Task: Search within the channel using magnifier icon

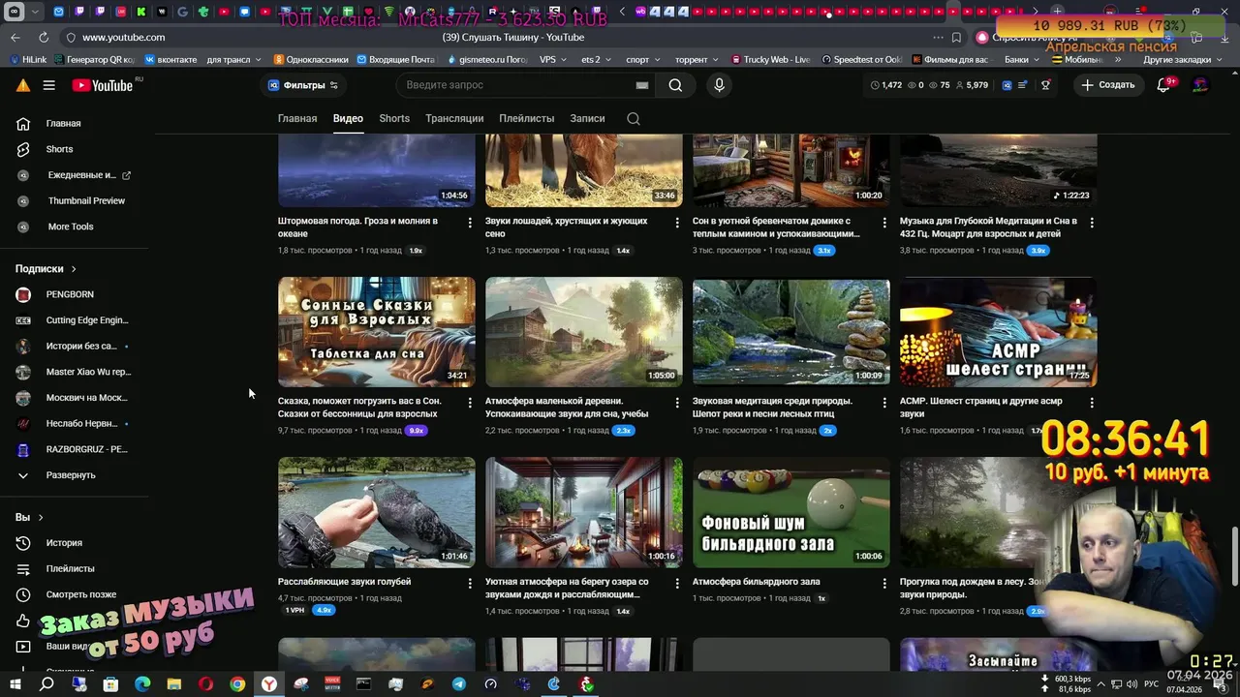Action: click(634, 118)
